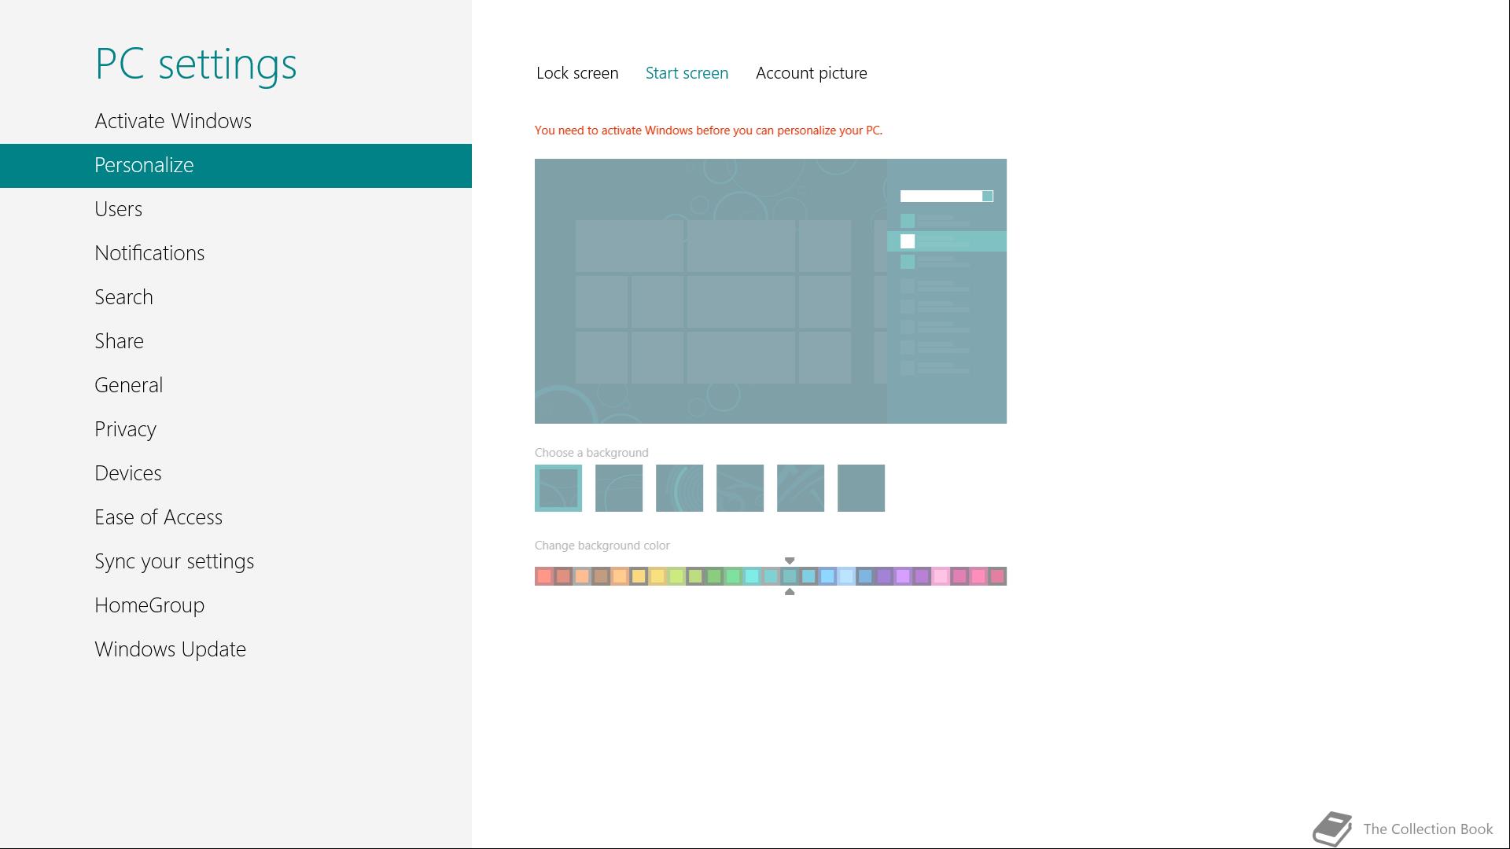Pick the leftmost red-pink color swatch
The width and height of the screenshot is (1510, 849).
[x=544, y=576]
